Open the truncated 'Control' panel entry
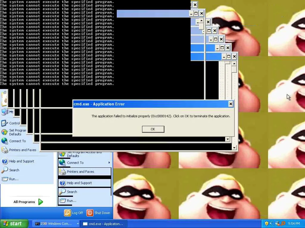The image size is (305, 228). click(10, 123)
